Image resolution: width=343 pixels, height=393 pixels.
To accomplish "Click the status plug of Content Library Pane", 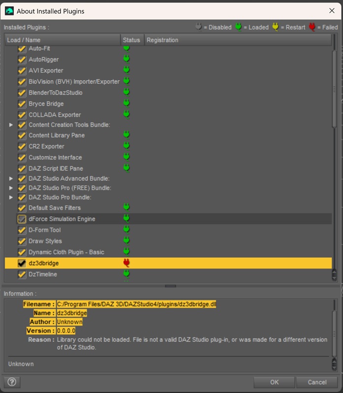I will pos(126,135).
